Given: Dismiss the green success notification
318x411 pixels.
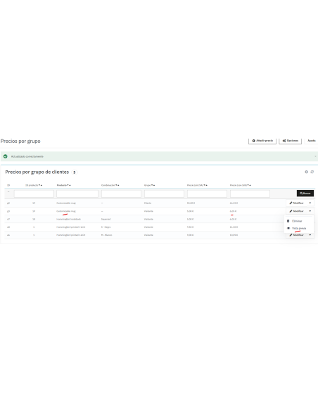Looking at the screenshot, I should click(x=315, y=156).
